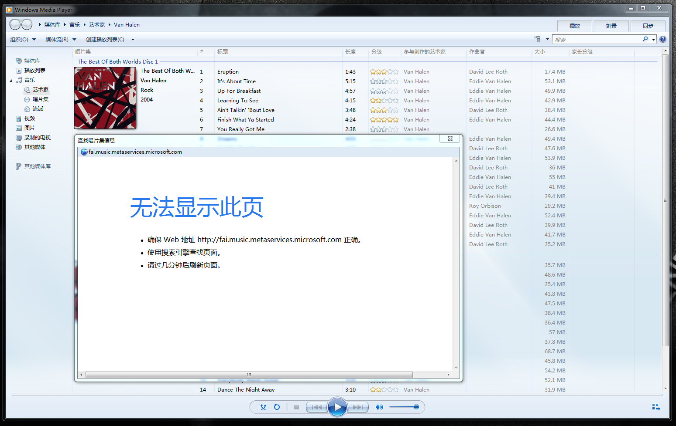This screenshot has width=676, height=426.
Task: Click 媒体库 in the breadcrumb path
Action: pyautogui.click(x=52, y=25)
